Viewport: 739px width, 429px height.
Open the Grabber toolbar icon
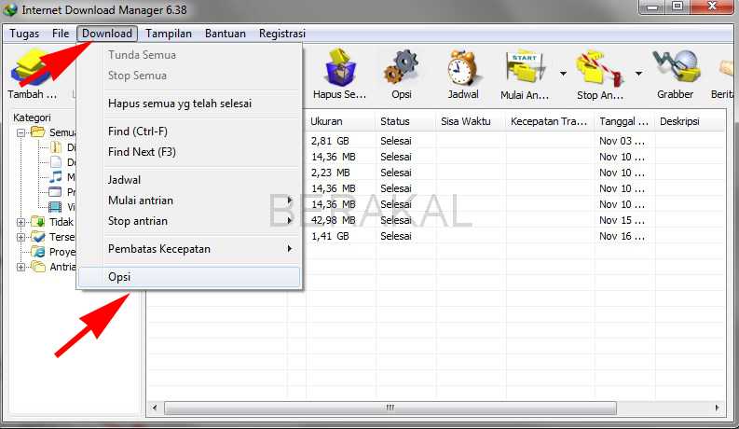tap(675, 73)
